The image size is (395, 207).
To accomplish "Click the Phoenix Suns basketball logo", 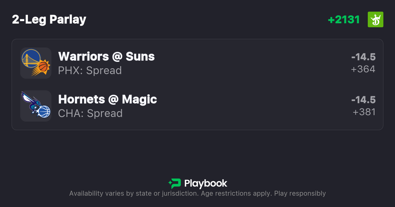I will [x=42, y=68].
